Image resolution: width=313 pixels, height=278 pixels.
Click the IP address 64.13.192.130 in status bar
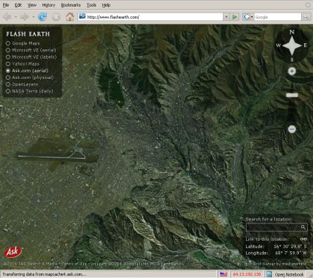247,274
